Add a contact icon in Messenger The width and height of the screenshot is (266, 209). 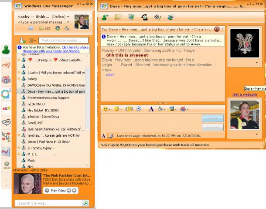click(x=22, y=40)
